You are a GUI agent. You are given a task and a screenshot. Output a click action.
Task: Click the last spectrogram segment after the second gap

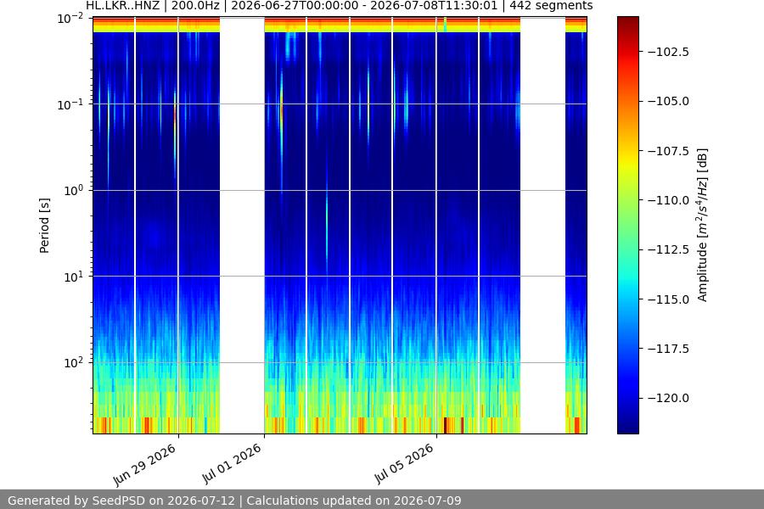576,225
